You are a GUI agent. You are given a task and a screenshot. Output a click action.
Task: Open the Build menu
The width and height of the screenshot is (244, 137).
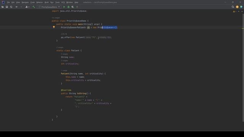(47, 2)
